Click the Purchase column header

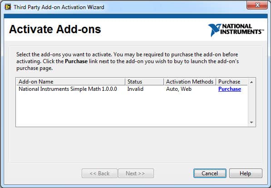point(232,82)
